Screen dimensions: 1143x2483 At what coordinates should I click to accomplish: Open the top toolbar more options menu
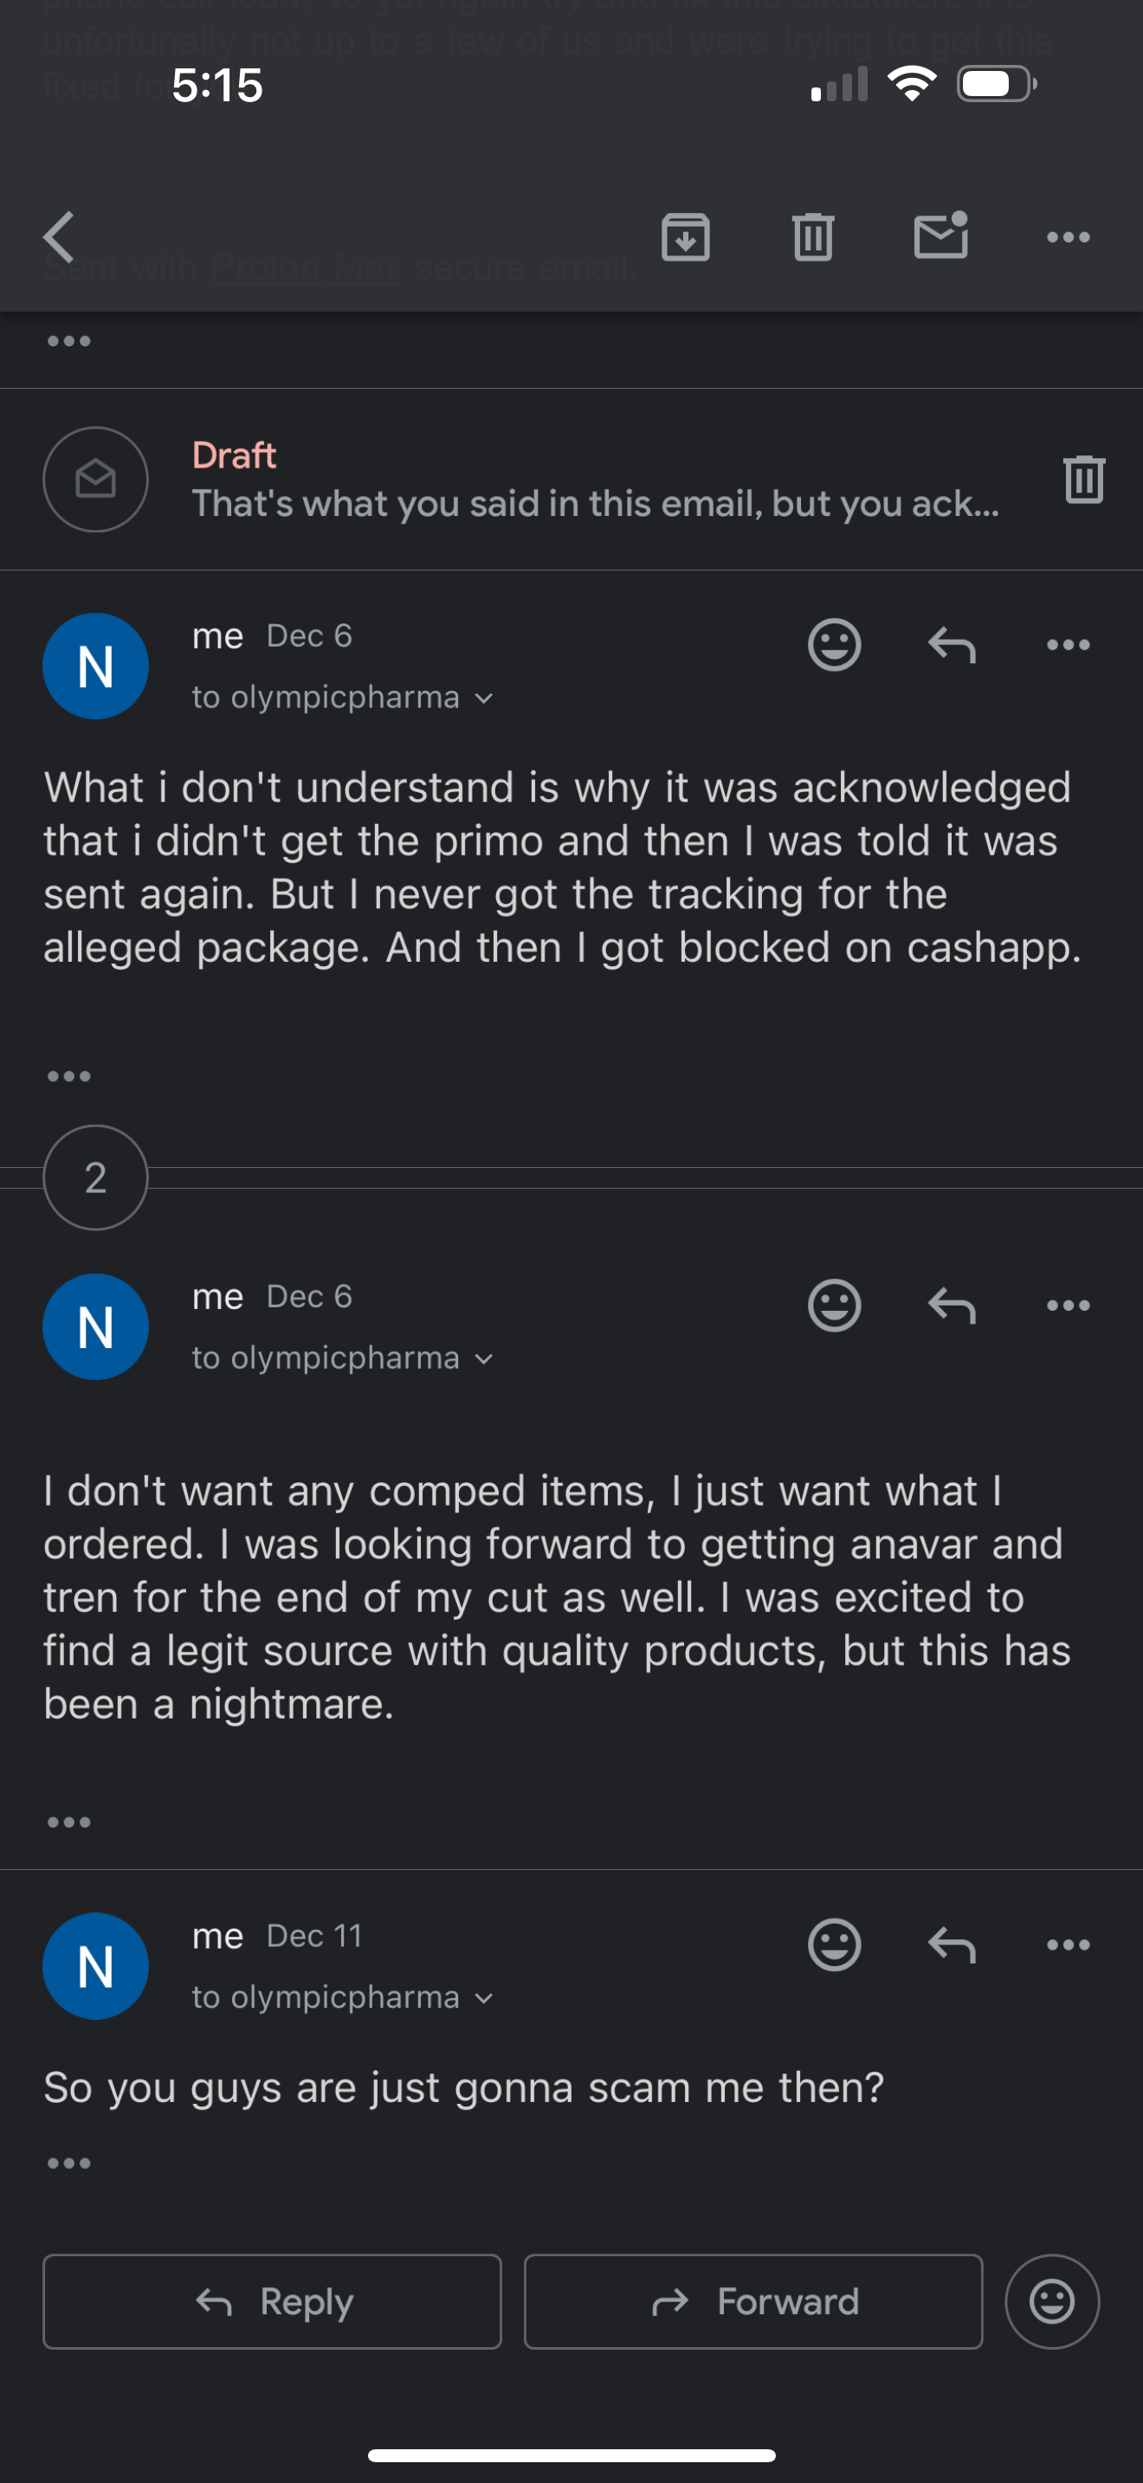point(1068,237)
